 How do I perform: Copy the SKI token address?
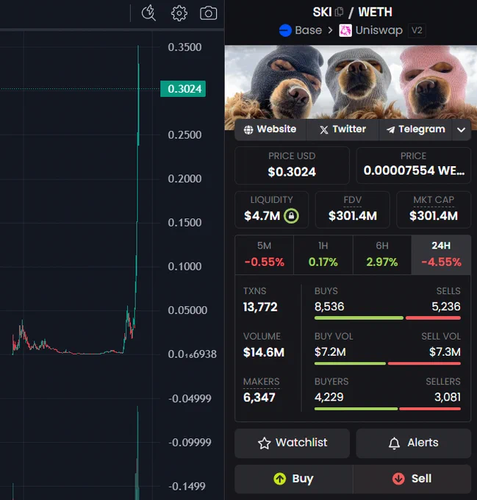(x=340, y=12)
